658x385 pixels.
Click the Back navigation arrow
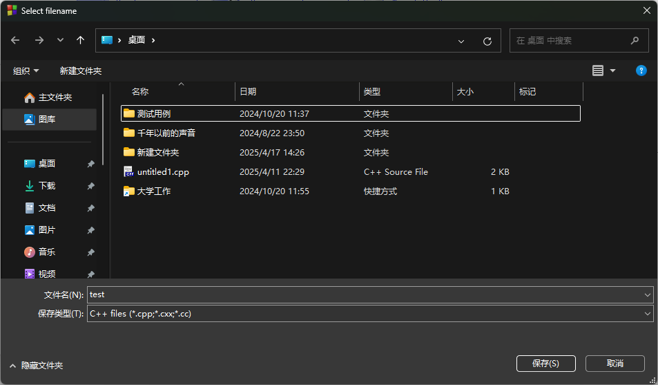pyautogui.click(x=15, y=41)
